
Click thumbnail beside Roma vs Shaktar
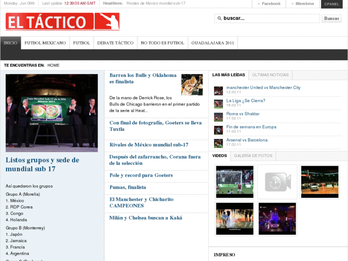218,117
